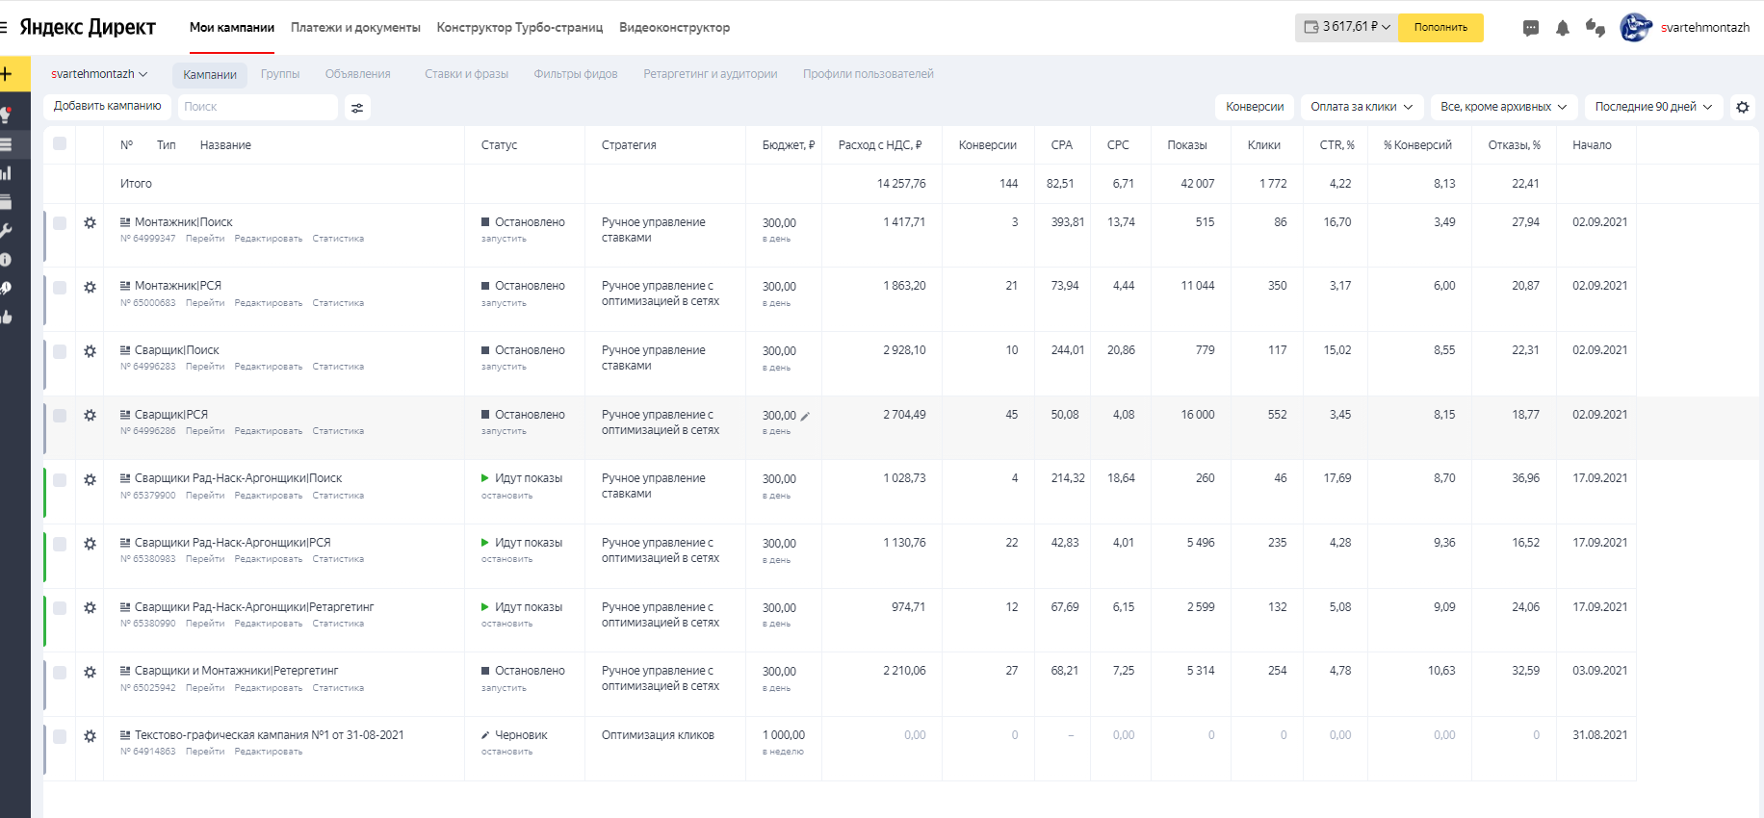Click the yellow 'Пополнить' button
1764x818 pixels.
[1440, 28]
